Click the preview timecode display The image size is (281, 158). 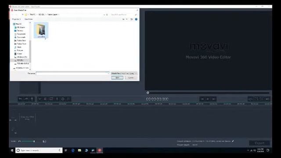(x=157, y=99)
